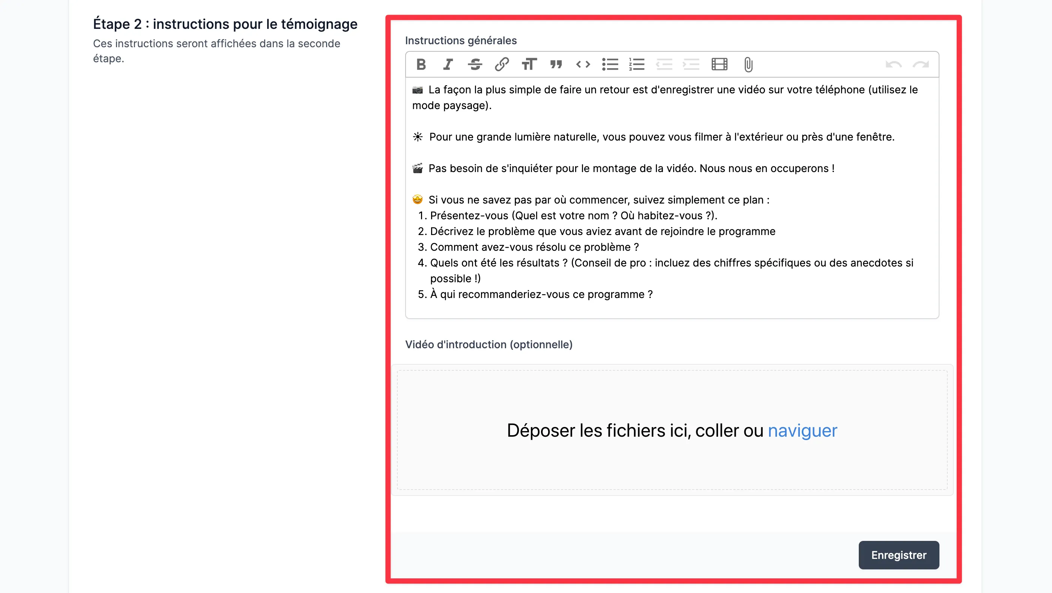
Task: Redo the last edit
Action: pyautogui.click(x=921, y=64)
